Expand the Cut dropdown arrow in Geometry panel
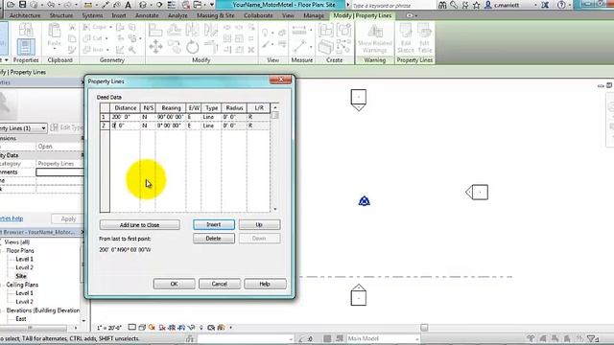Image resolution: width=614 pixels, height=345 pixels. [x=106, y=38]
